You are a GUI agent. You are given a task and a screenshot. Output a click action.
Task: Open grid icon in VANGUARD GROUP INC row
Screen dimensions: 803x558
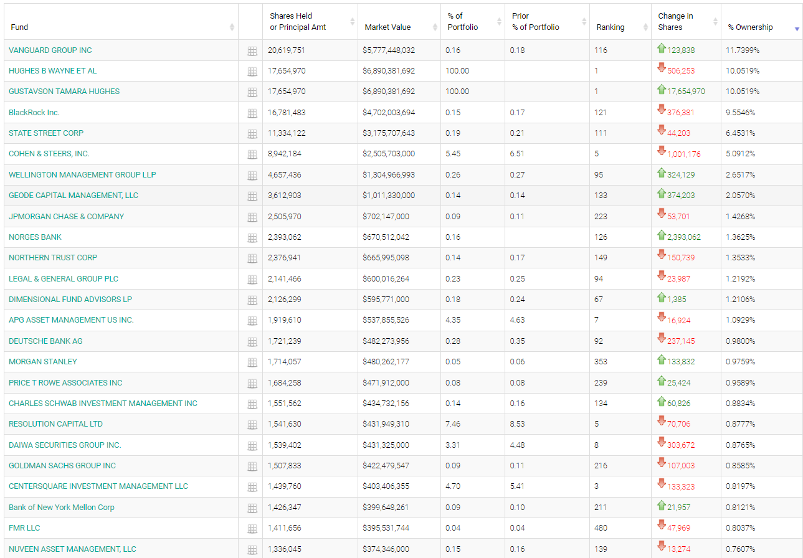click(252, 51)
